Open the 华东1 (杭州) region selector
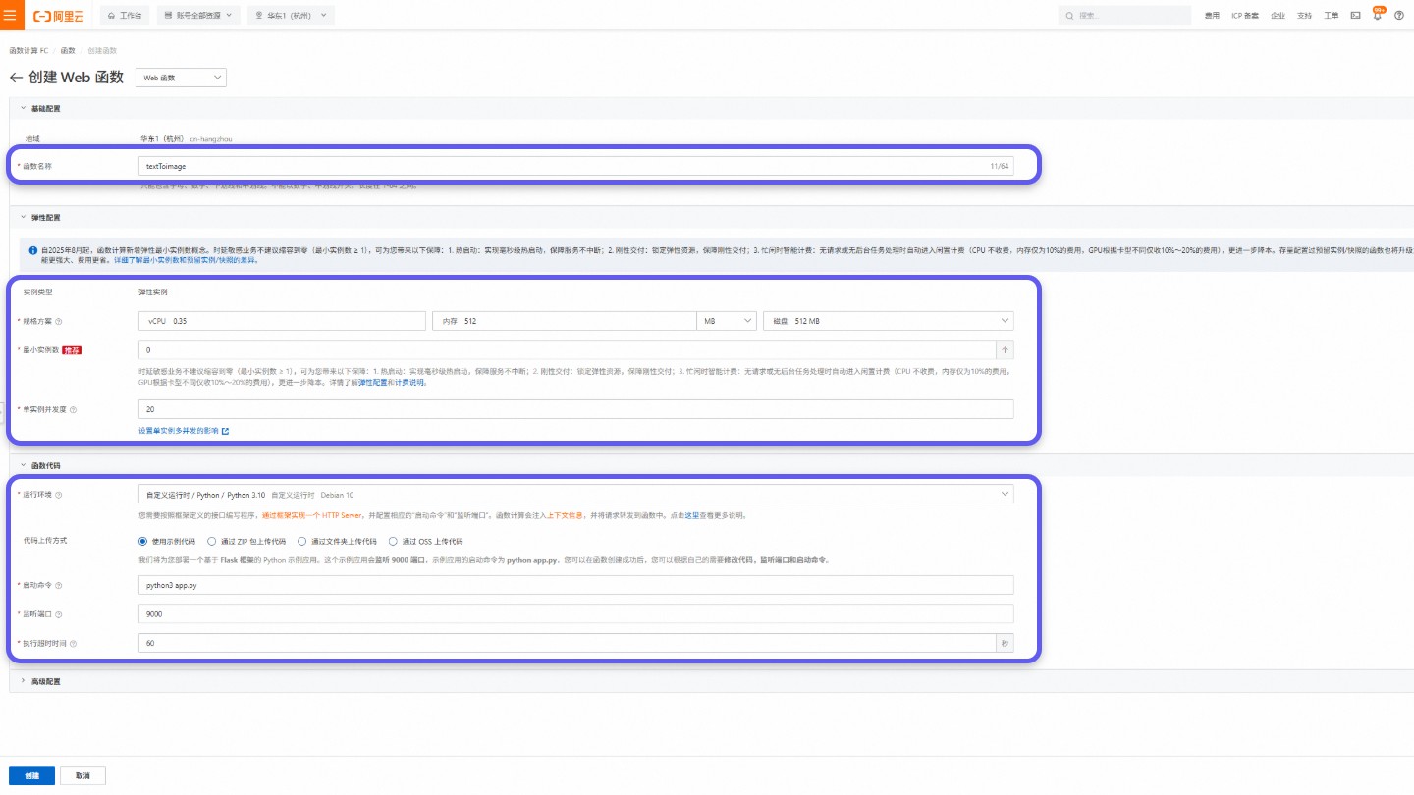 point(291,15)
